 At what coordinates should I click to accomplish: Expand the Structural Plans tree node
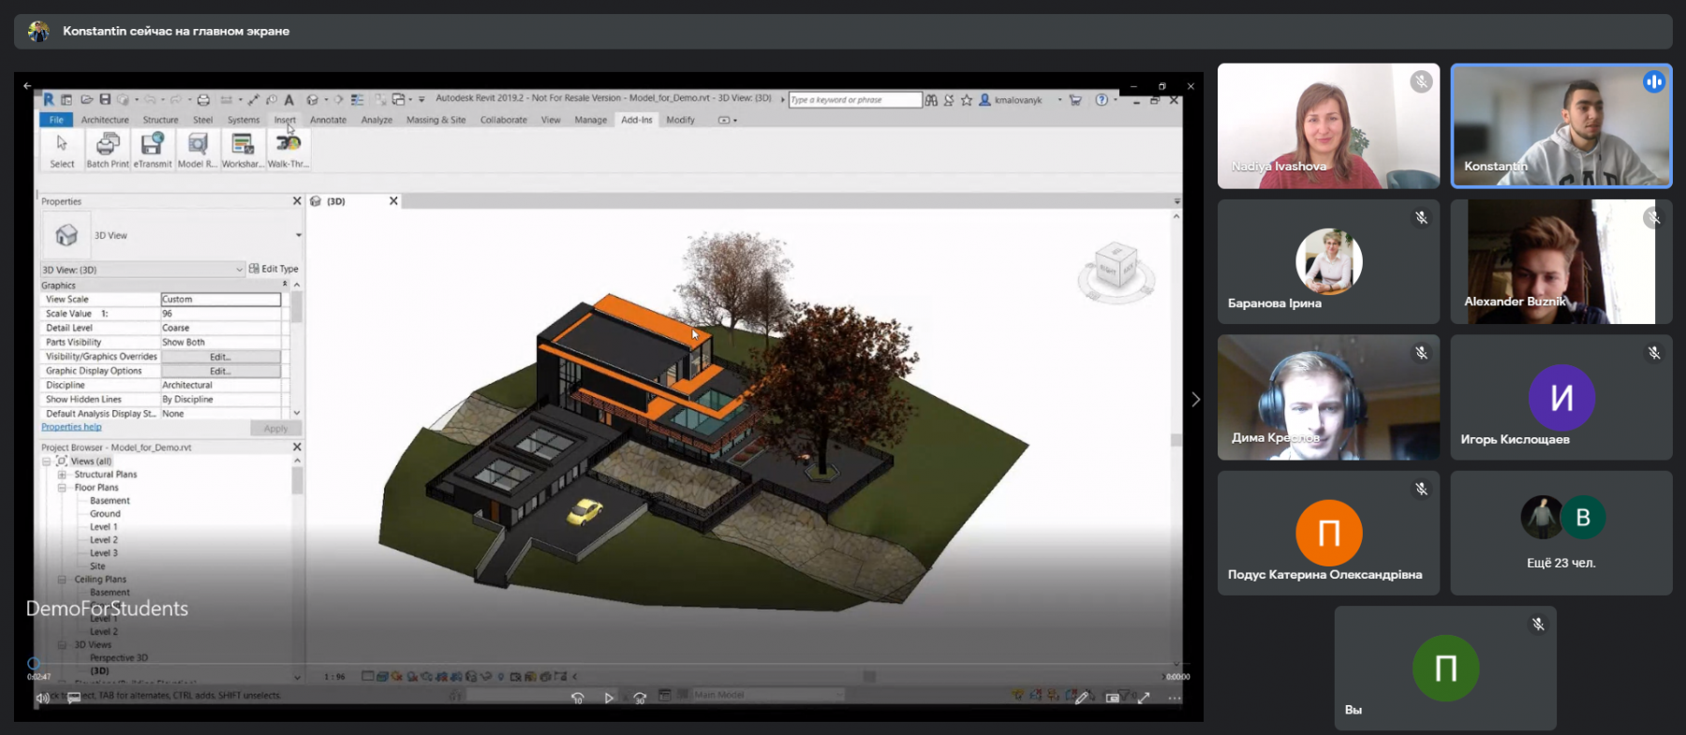click(x=62, y=475)
